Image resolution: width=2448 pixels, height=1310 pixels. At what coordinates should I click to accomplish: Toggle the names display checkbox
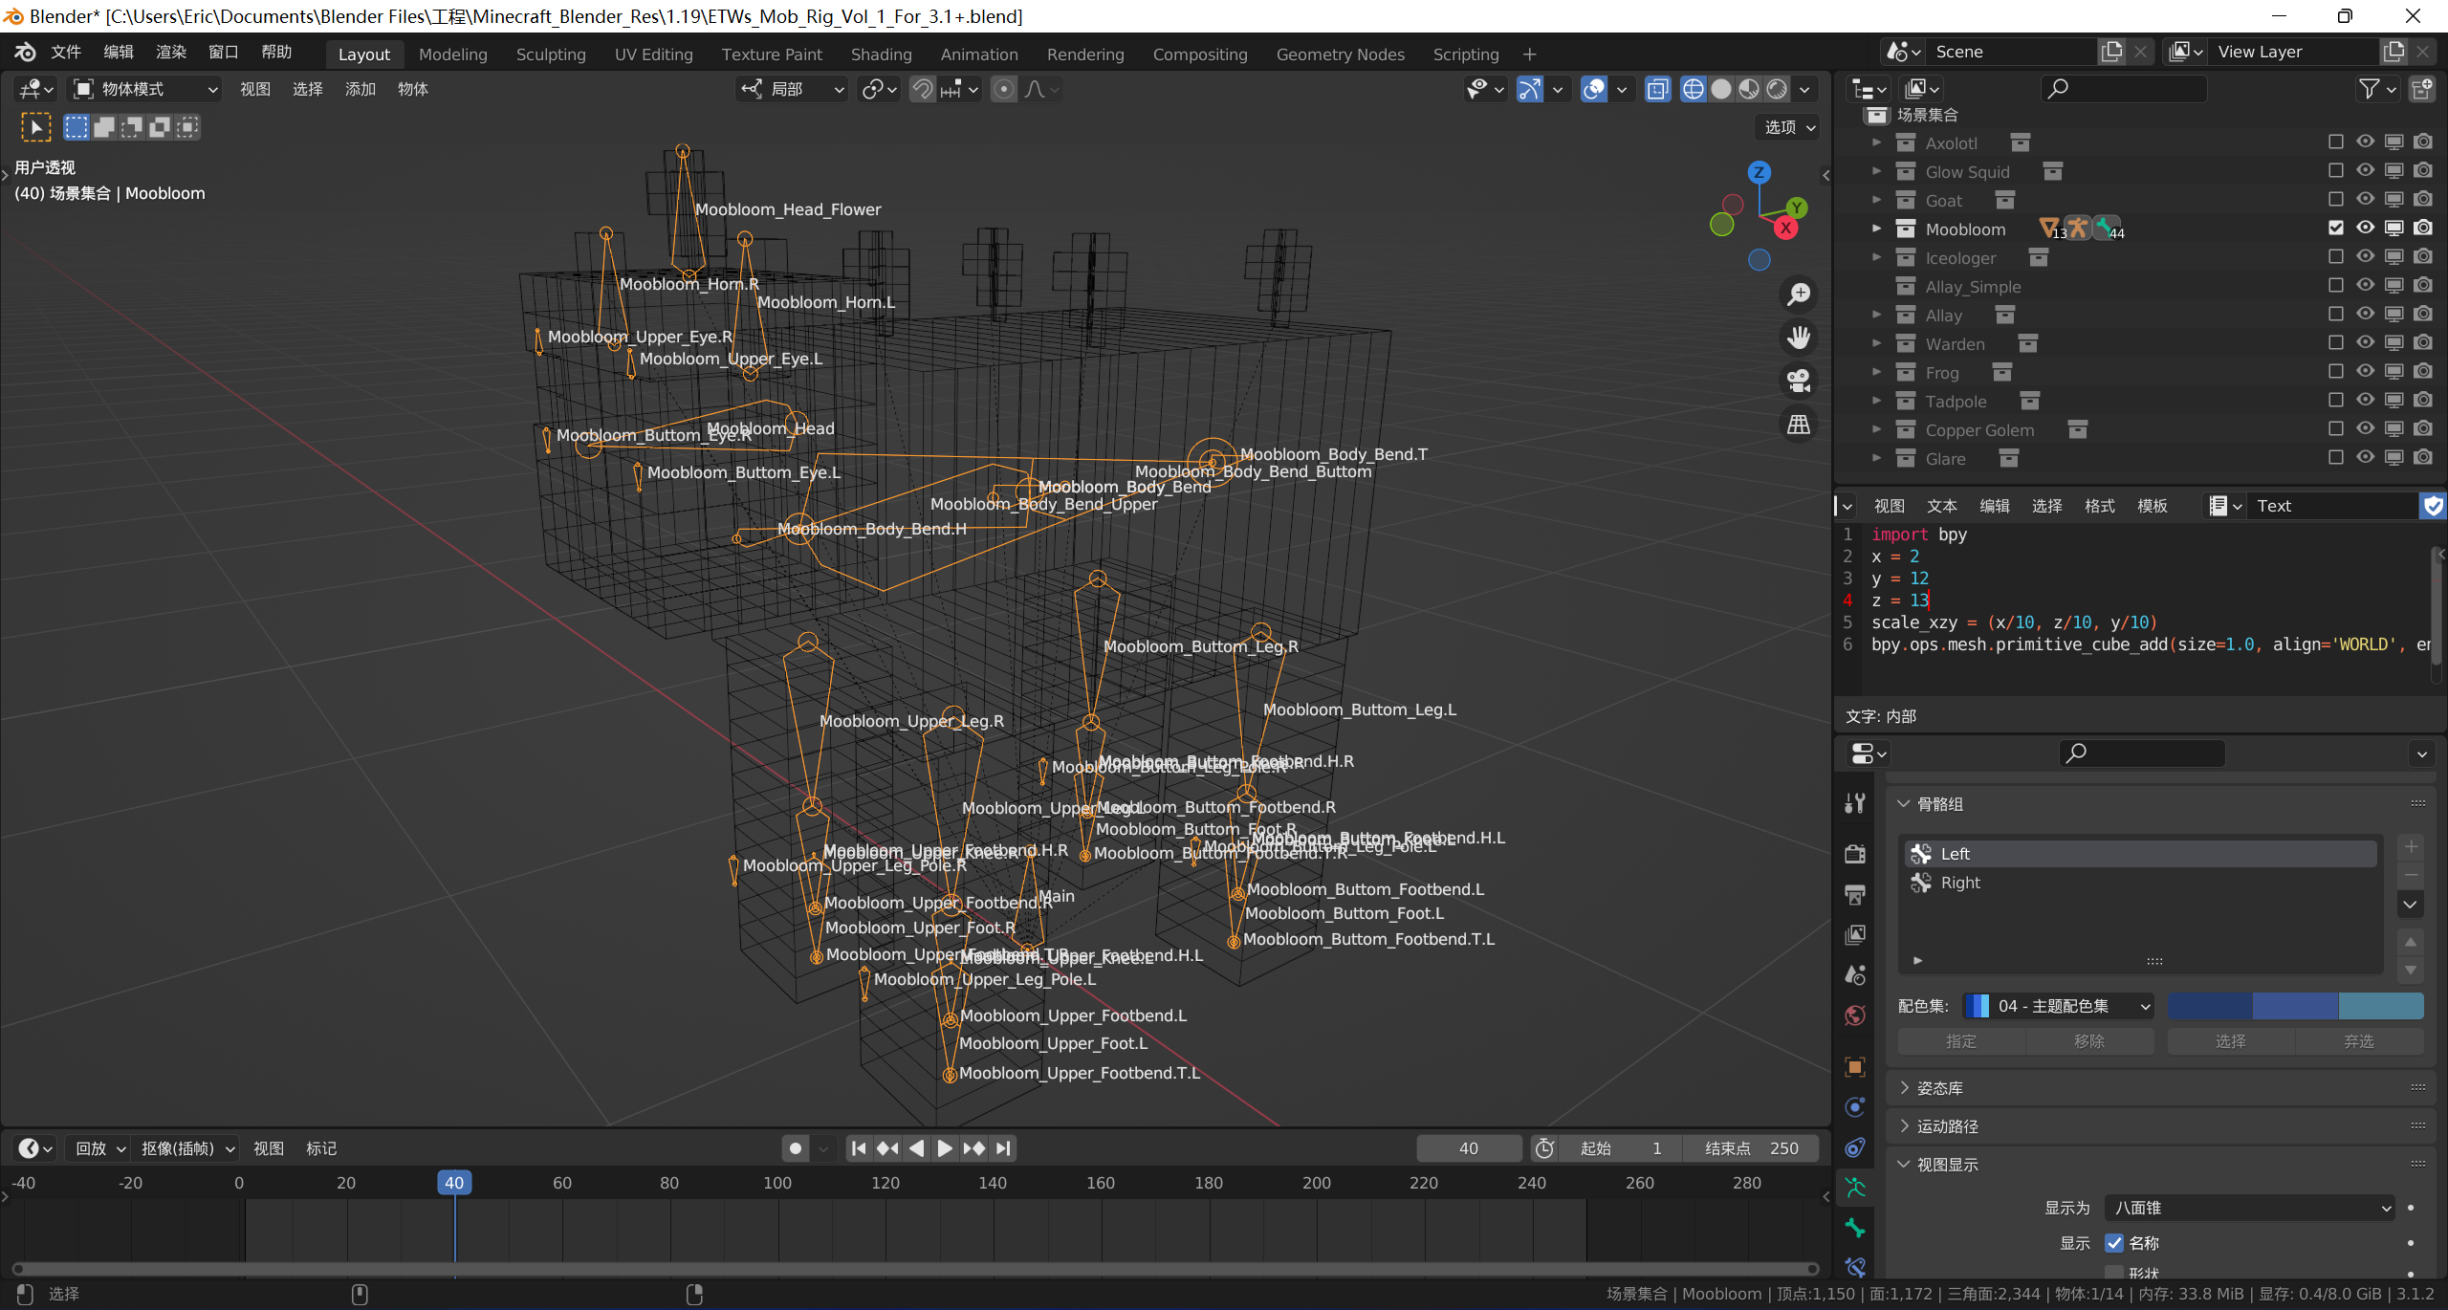2114,1243
